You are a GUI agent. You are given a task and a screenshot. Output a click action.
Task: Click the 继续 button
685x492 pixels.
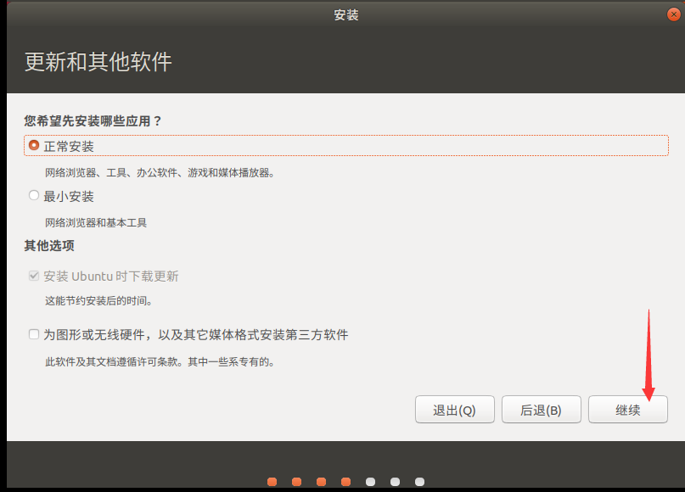point(628,410)
